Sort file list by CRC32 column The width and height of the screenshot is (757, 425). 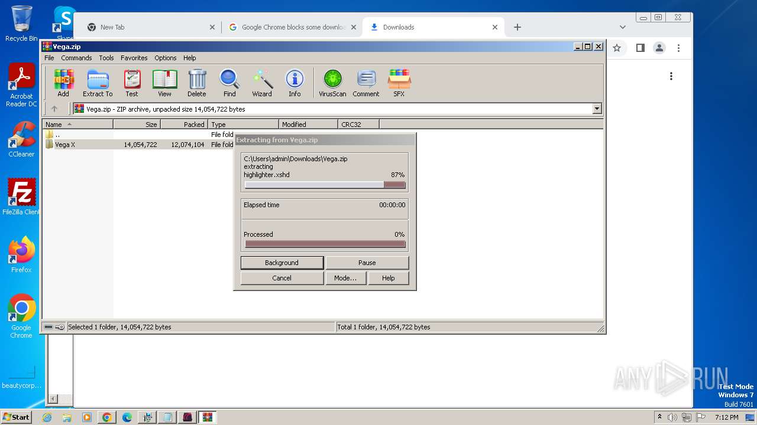pyautogui.click(x=359, y=125)
